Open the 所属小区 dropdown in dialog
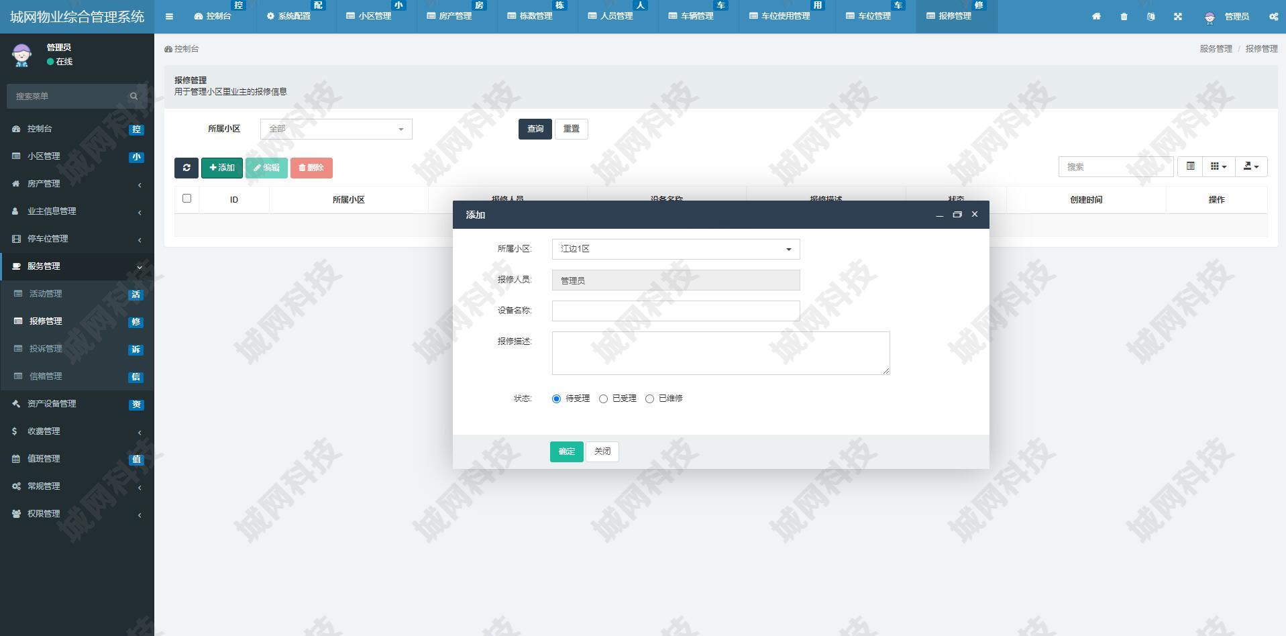Viewport: 1286px width, 636px height. pos(676,249)
